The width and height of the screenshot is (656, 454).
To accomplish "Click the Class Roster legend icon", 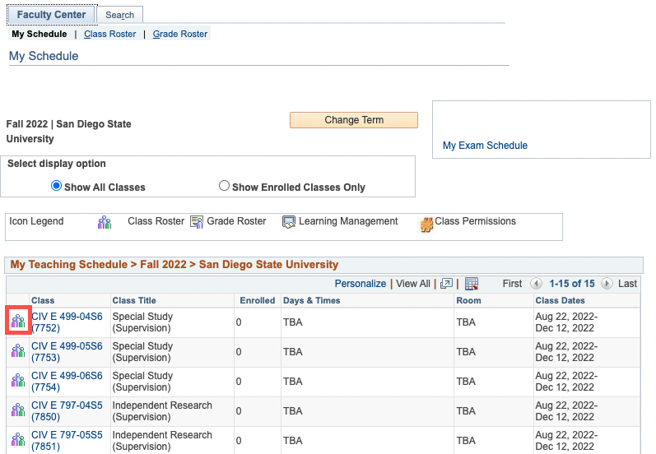I will point(105,222).
